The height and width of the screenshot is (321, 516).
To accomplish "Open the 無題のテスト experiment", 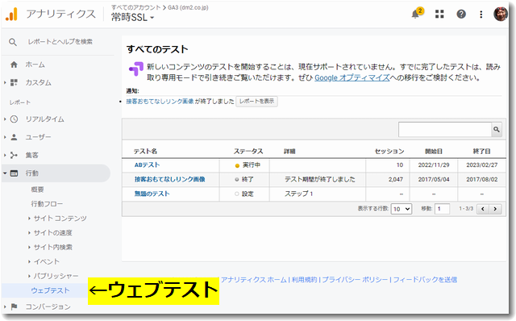I will [152, 194].
